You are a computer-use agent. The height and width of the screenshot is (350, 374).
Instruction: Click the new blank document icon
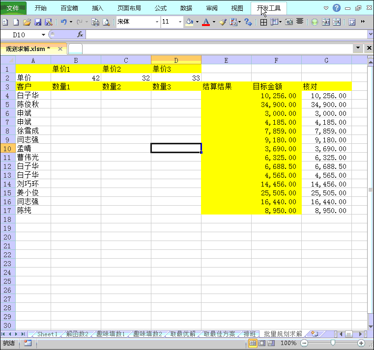pos(16,22)
